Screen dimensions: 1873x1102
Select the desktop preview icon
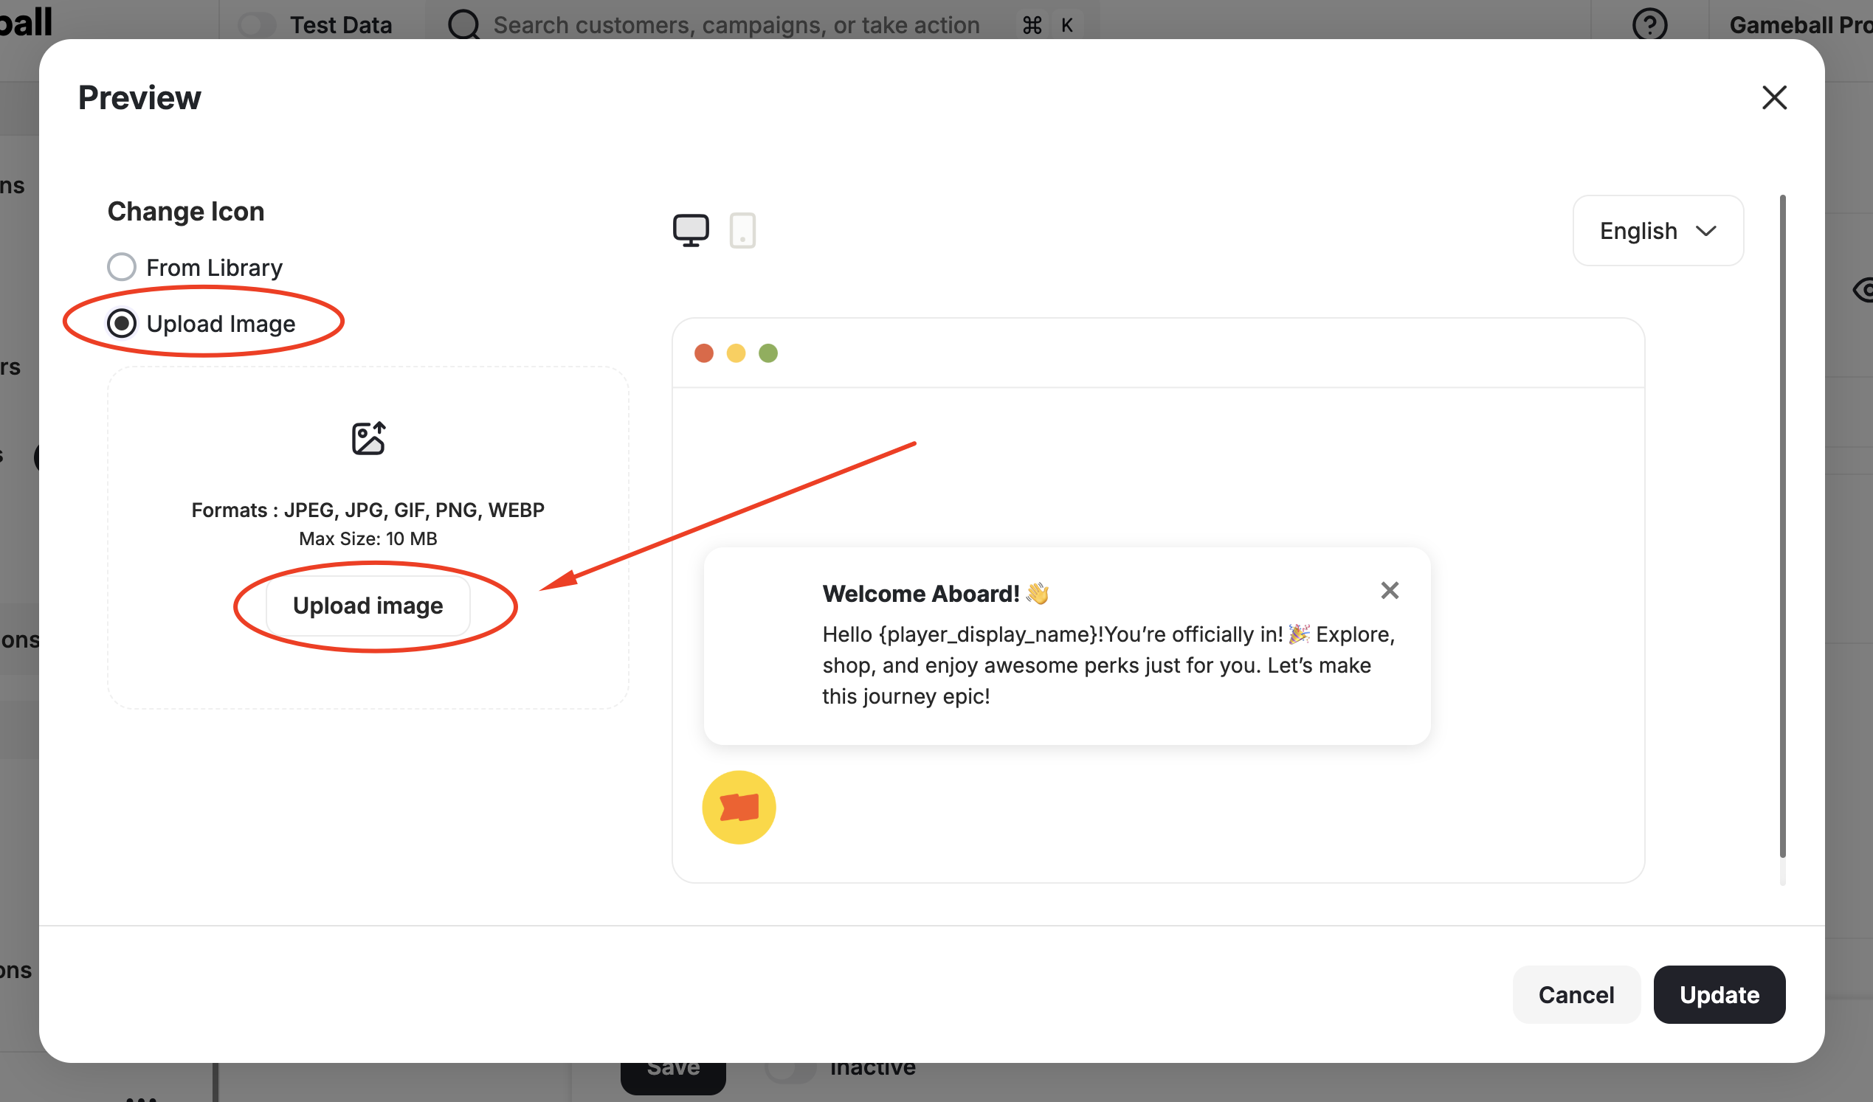[691, 229]
